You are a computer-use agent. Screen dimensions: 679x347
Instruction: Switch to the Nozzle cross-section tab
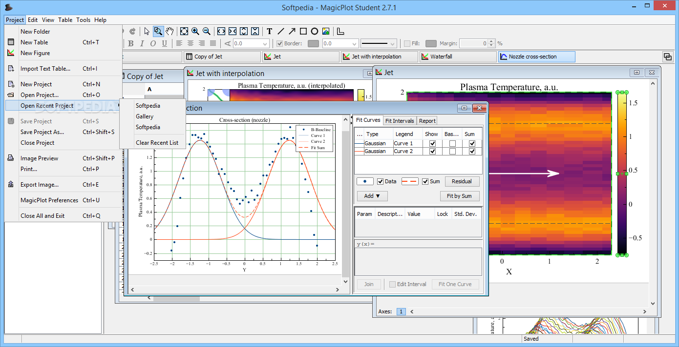[x=536, y=57]
